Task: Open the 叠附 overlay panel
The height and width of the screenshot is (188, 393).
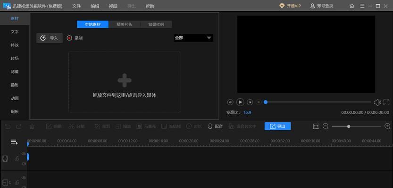Action: (x=15, y=85)
